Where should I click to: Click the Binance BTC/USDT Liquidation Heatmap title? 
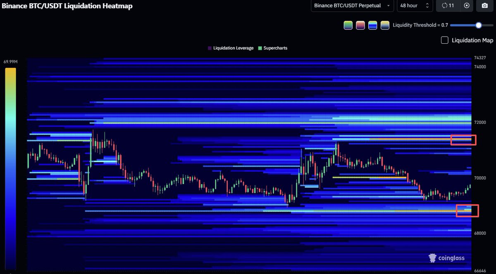pos(67,6)
